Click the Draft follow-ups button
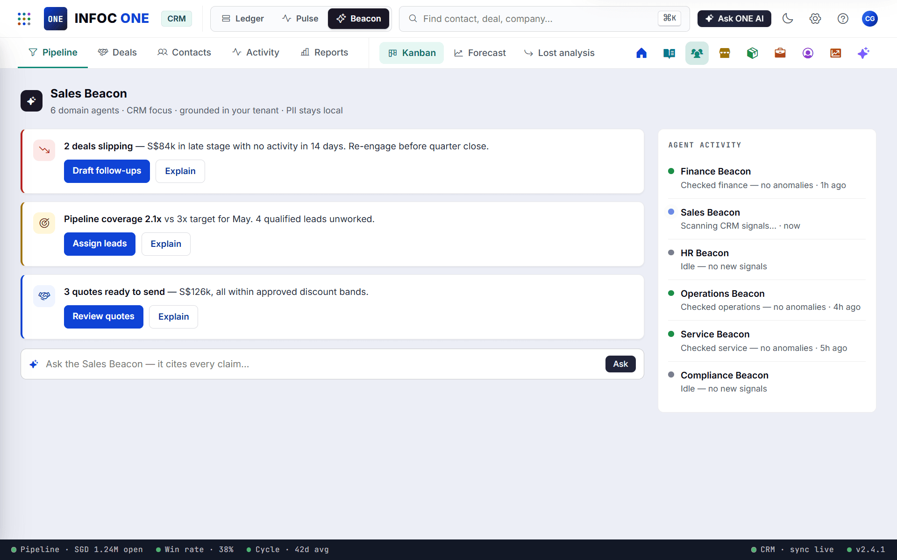897x560 pixels. pyautogui.click(x=107, y=171)
